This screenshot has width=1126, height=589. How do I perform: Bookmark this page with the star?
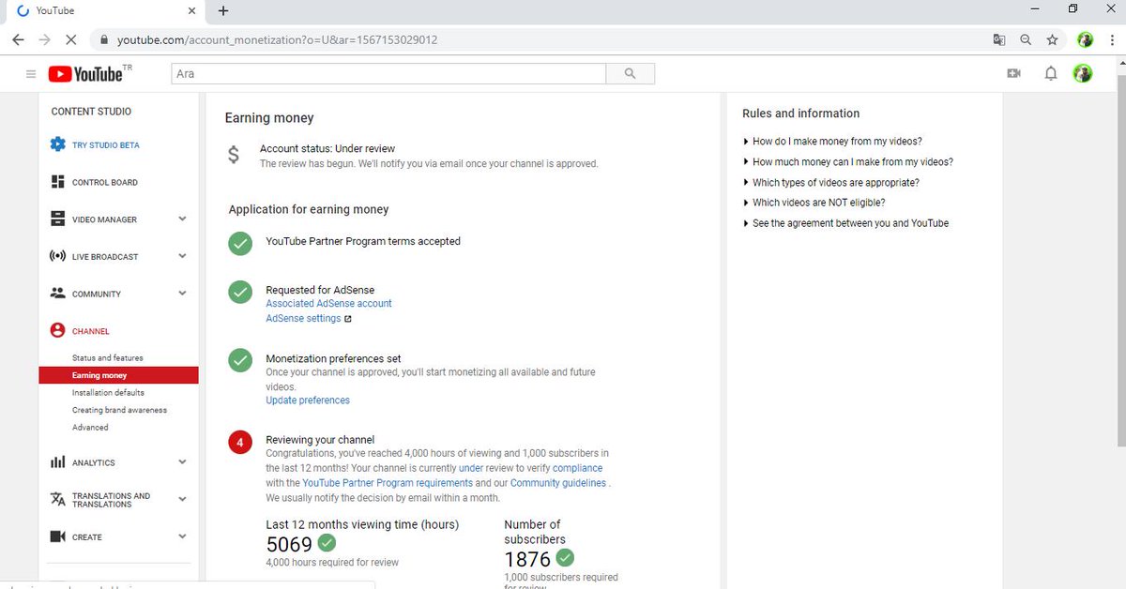point(1052,40)
